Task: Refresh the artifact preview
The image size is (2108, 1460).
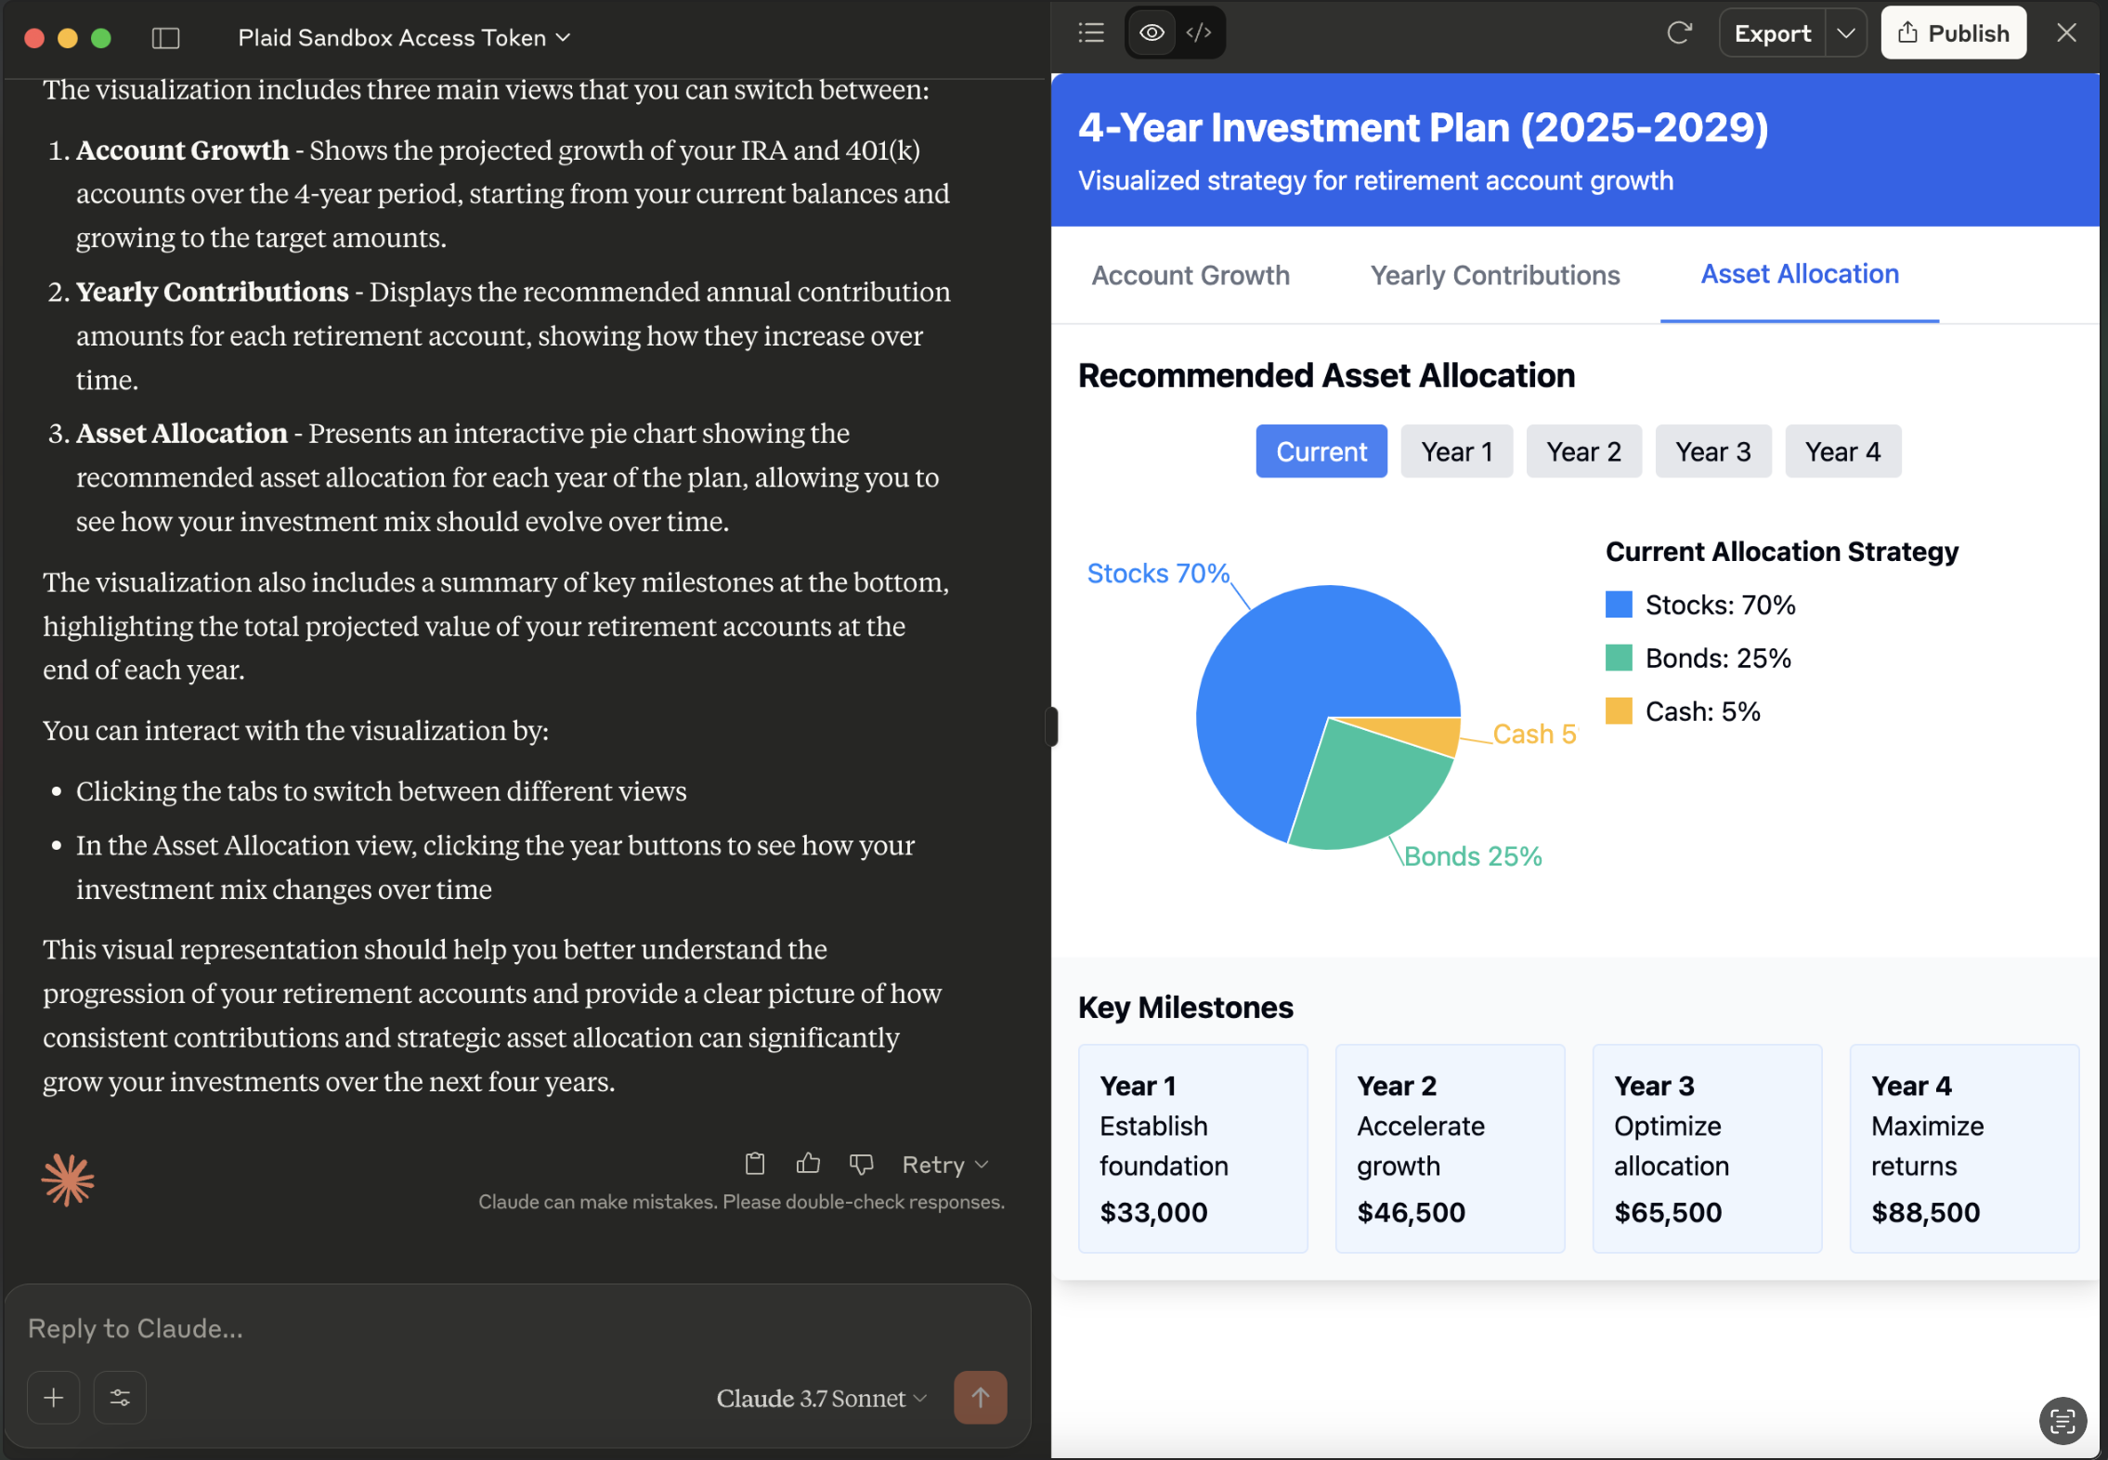Action: tap(1678, 33)
